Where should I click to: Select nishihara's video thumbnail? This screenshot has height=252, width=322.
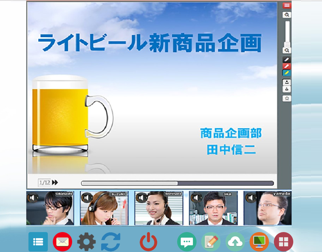[x=158, y=208]
